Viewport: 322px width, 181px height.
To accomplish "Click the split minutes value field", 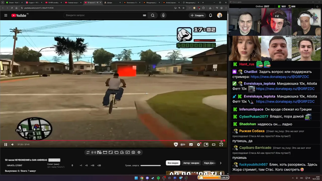I will (72, 165).
